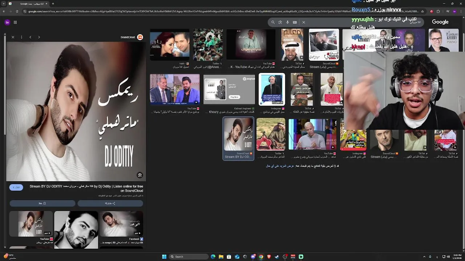The width and height of the screenshot is (465, 261).
Task: Open the Anghami 'Play Now' image result
Action: pyautogui.click(x=229, y=89)
